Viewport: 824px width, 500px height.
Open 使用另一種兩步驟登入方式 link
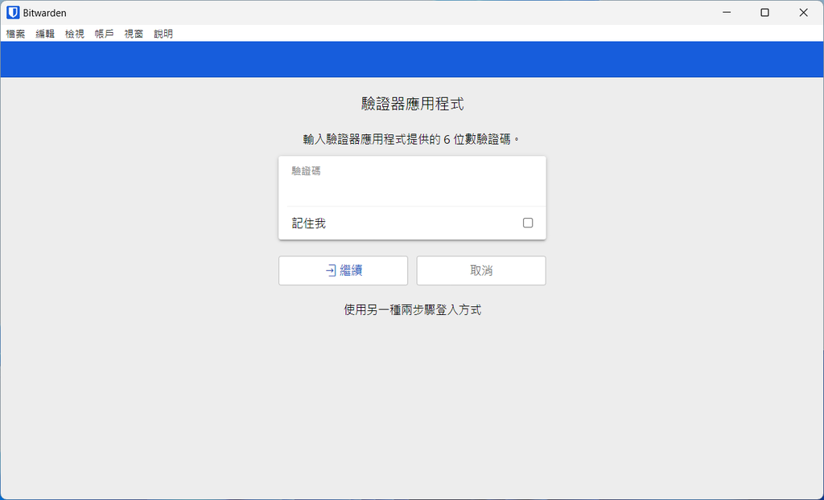(x=413, y=309)
